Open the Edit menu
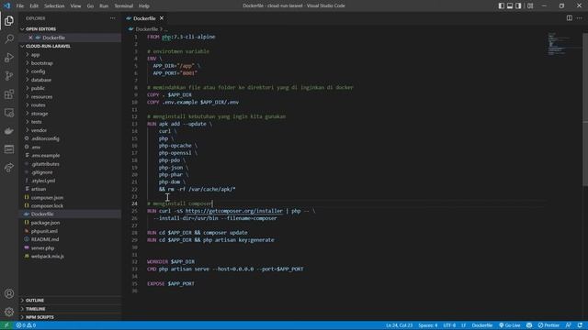 (x=34, y=6)
